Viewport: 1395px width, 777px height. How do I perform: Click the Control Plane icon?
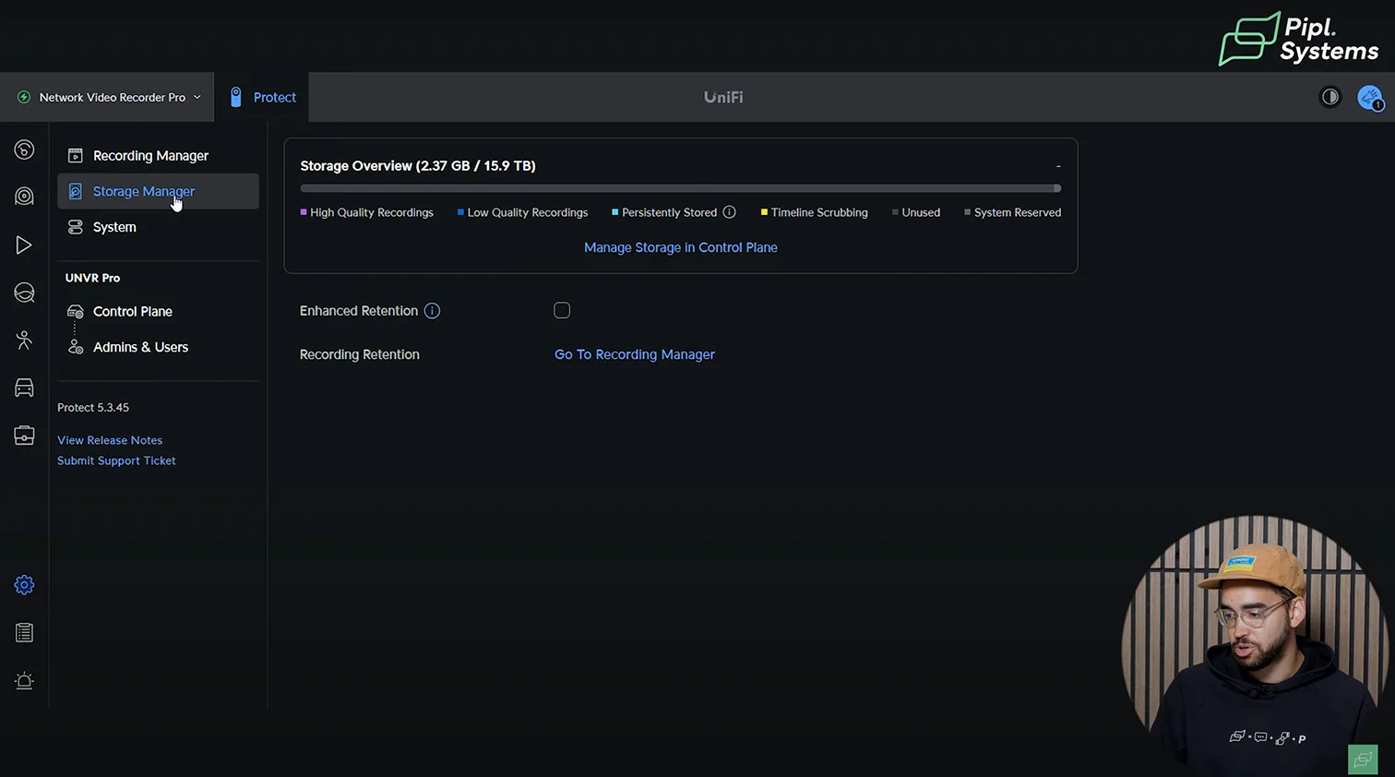coord(76,312)
